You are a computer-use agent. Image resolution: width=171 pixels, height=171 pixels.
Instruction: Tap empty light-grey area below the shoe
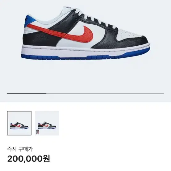tap(85, 76)
